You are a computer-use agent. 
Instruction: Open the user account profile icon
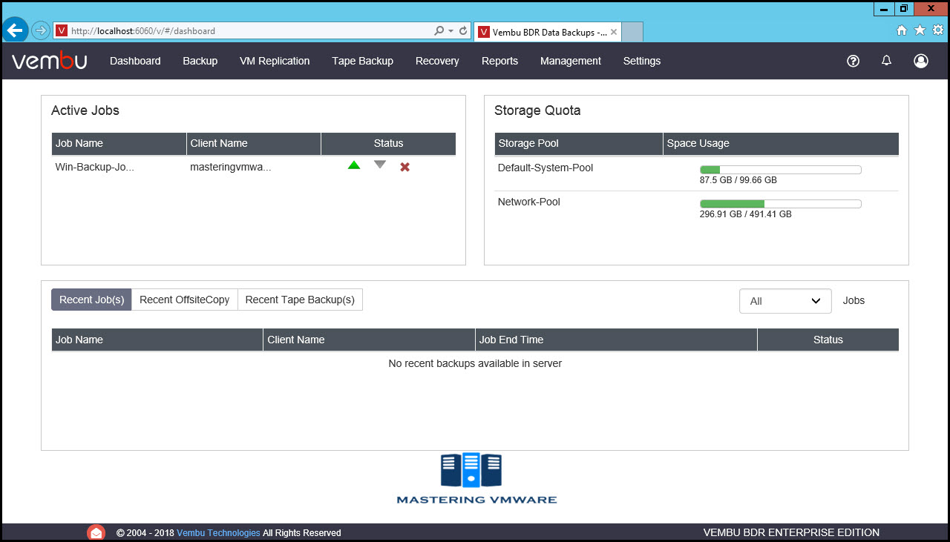[x=921, y=61]
